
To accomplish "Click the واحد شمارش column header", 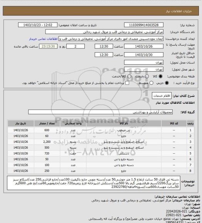I will (x=73, y=124).
